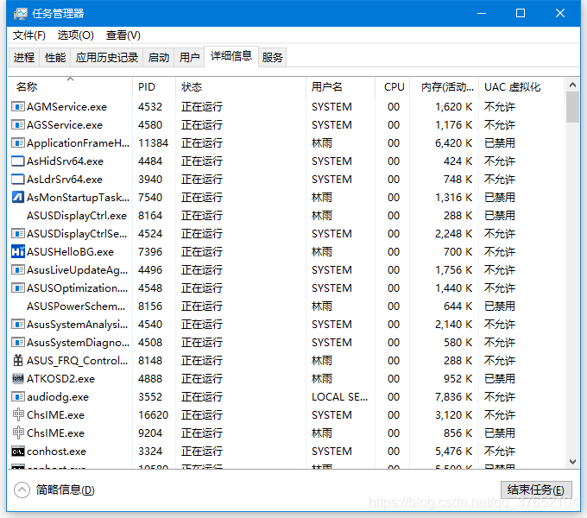Click the AsusSystemAnalysi... process icon
Screen dimensions: 587x518
pyautogui.click(x=18, y=324)
